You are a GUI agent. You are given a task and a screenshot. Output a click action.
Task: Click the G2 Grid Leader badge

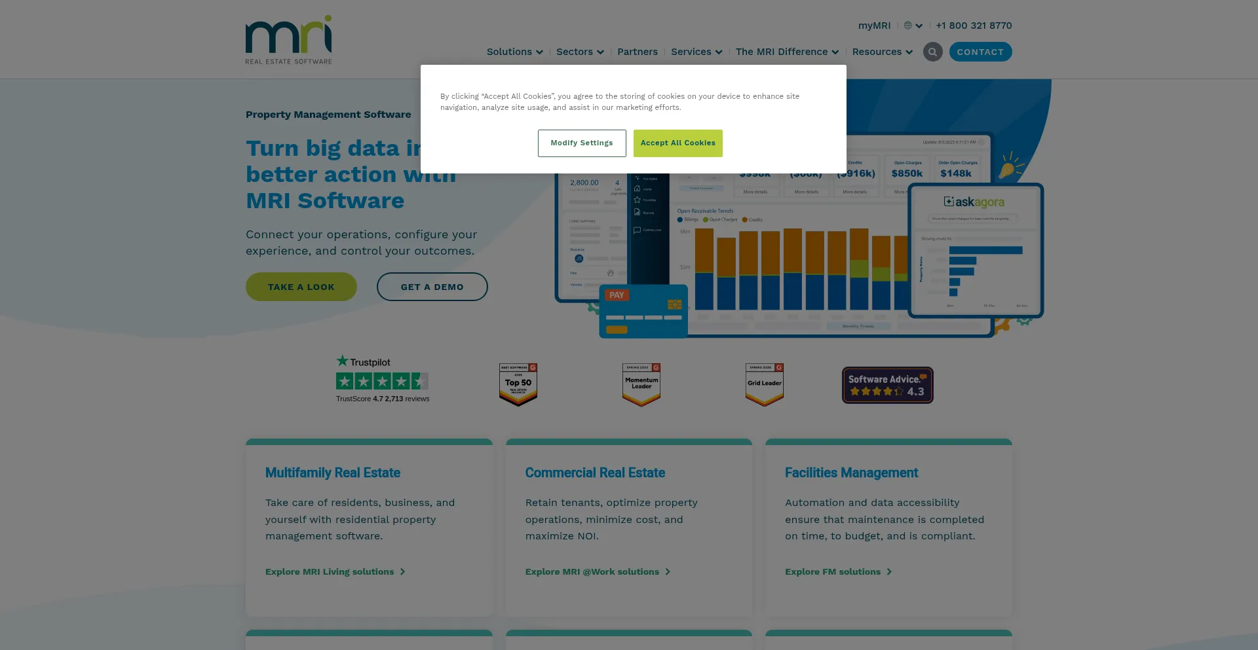pyautogui.click(x=764, y=384)
